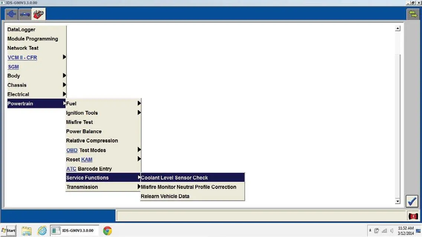Show hidden system tray icons
Screen dimensions: 422x237
pyautogui.click(x=370, y=231)
